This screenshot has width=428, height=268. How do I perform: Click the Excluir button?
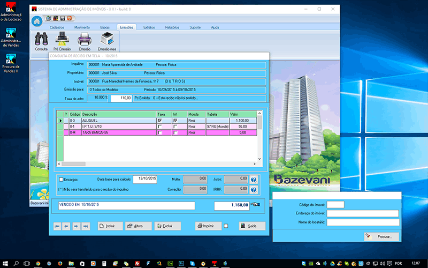(167, 226)
